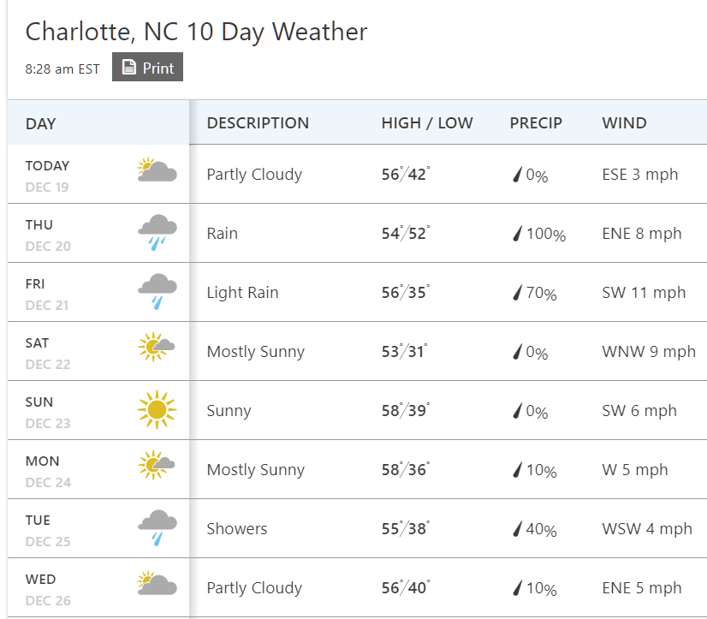This screenshot has width=707, height=619.
Task: Click the 100% precip raindrop icon
Action: click(517, 233)
